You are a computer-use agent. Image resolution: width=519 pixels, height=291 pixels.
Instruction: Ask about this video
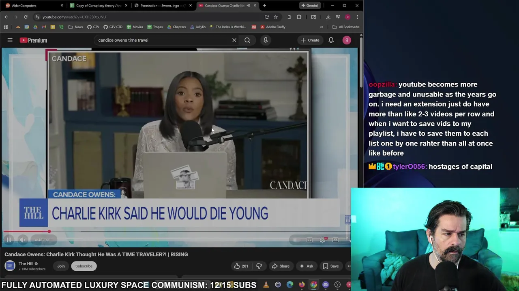[306, 266]
